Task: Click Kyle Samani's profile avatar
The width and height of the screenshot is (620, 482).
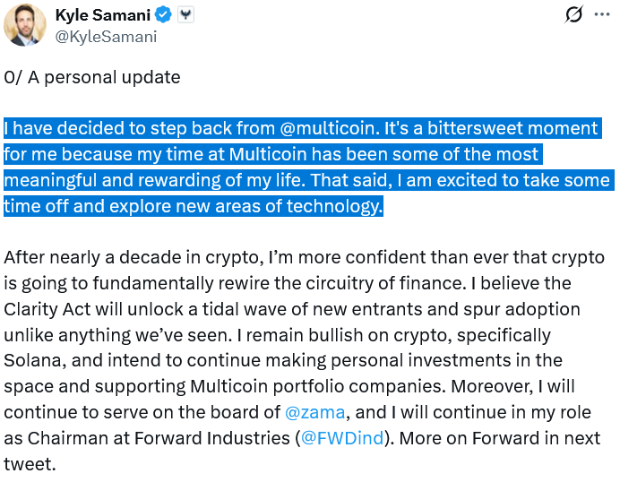Action: point(25,24)
